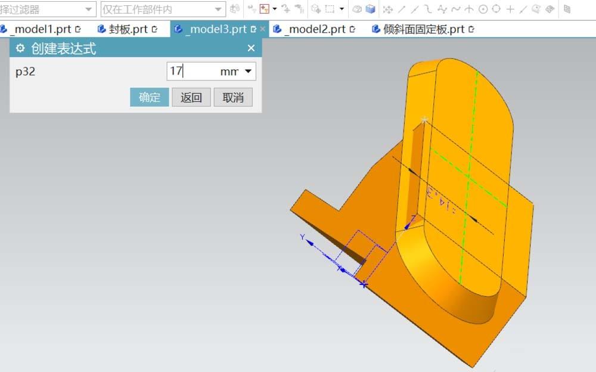Select the rectangle selection tool
The image size is (596, 372).
330,8
